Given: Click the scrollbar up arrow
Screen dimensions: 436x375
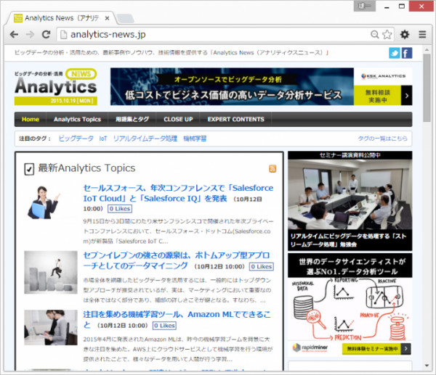Looking at the screenshot, I should tap(427, 50).
